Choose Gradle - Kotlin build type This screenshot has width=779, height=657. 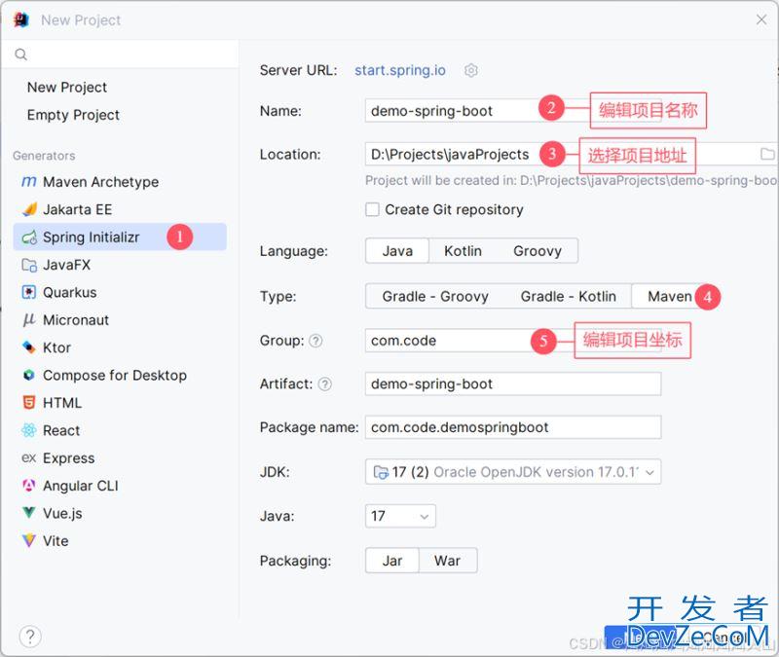tap(569, 297)
